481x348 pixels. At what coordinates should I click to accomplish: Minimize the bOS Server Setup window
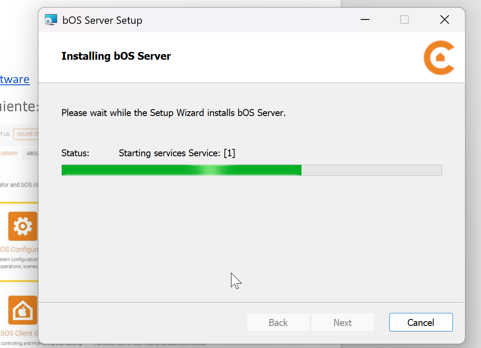[x=366, y=20]
